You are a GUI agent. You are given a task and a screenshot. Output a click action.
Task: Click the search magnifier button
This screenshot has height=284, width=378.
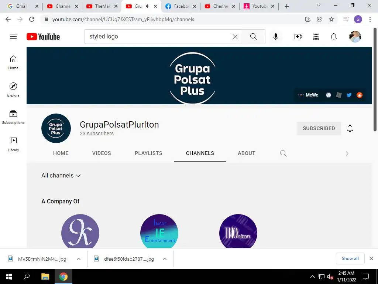click(x=253, y=37)
